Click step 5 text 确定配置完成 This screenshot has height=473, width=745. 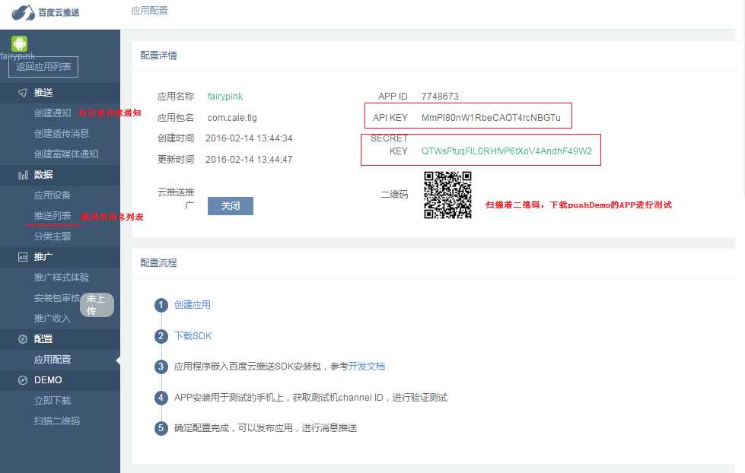pyautogui.click(x=266, y=428)
